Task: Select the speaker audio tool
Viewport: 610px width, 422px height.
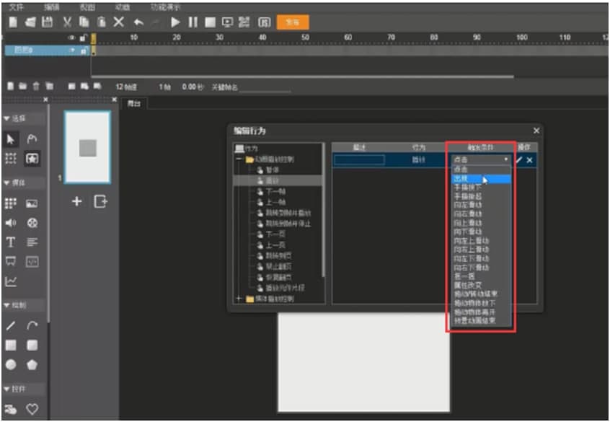Action: [12, 224]
